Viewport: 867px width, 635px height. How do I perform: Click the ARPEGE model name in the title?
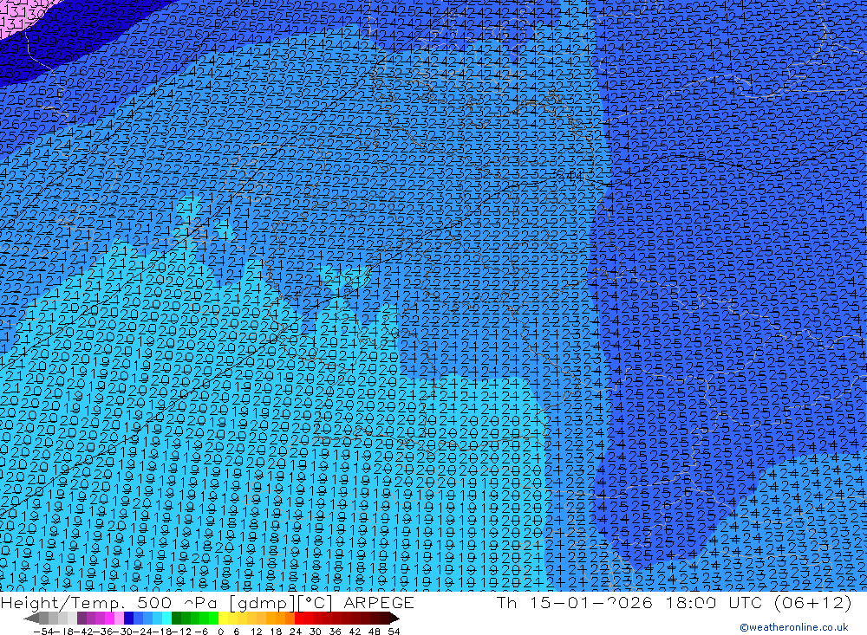point(378,602)
